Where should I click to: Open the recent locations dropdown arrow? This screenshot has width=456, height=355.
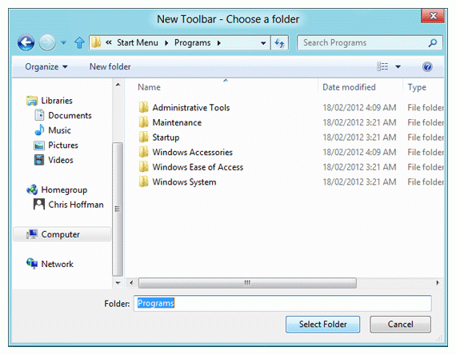(63, 42)
